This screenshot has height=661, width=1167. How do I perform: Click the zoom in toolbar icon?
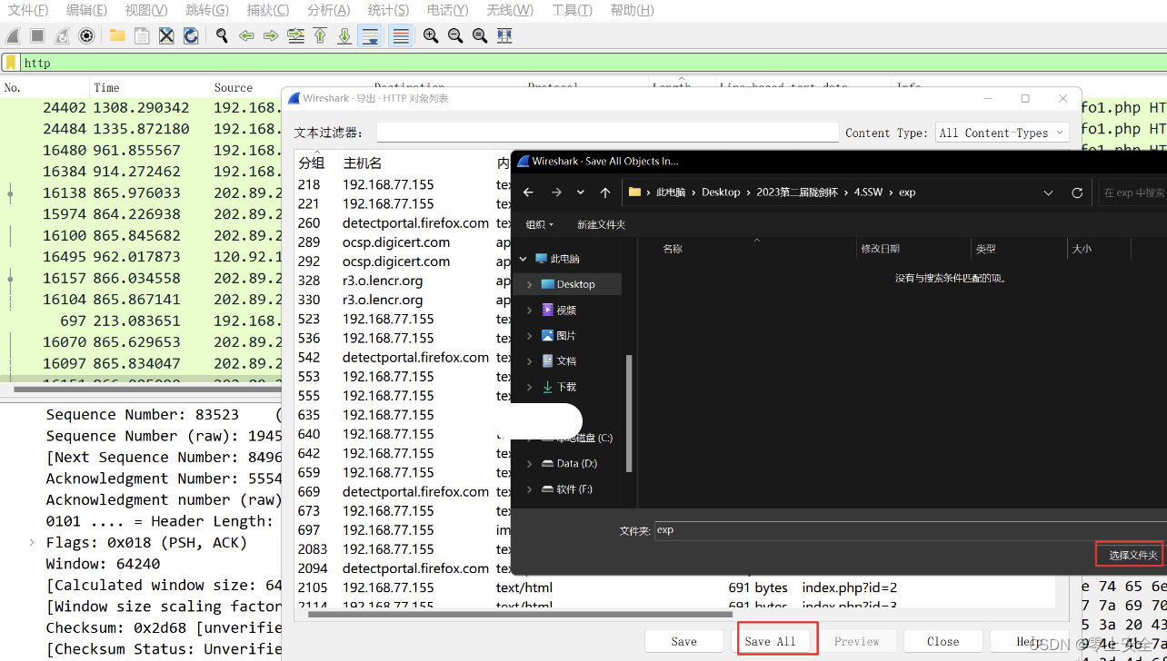point(431,36)
